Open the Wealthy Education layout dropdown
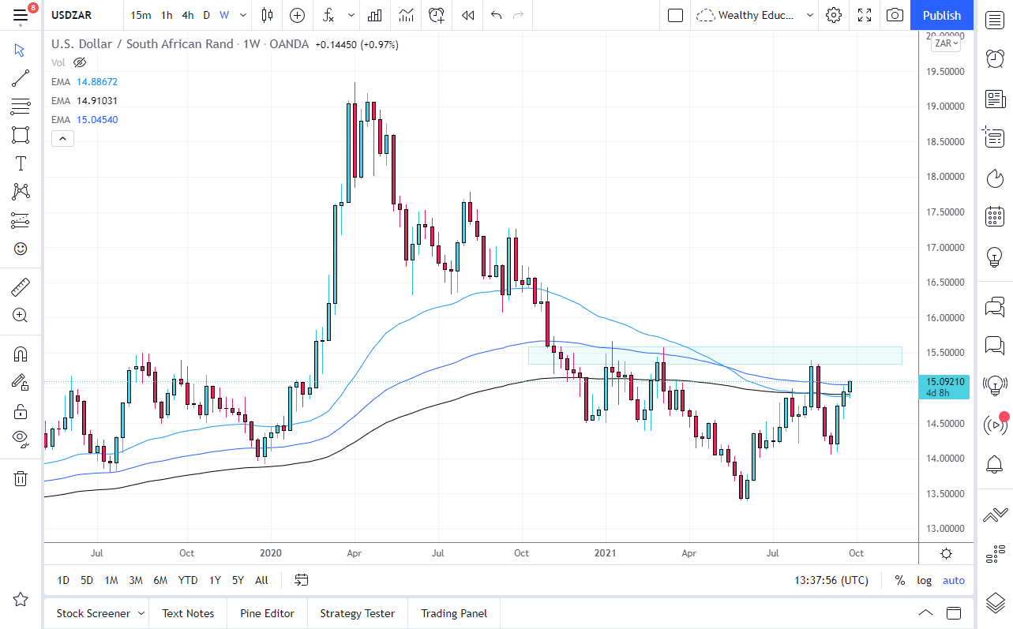Screen dimensions: 1013x629 pyautogui.click(x=809, y=15)
